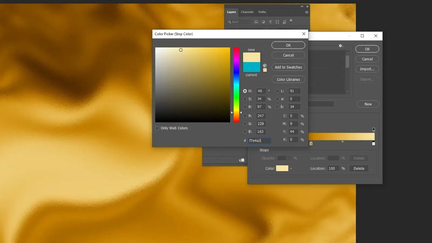432x243 pixels.
Task: Close the Layers panel
Action: point(307,6)
